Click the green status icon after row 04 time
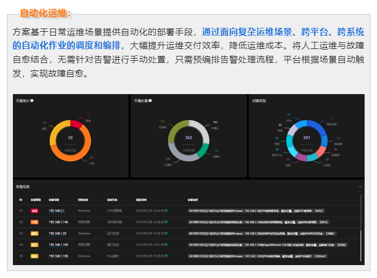377x278 pixels. [x=166, y=245]
